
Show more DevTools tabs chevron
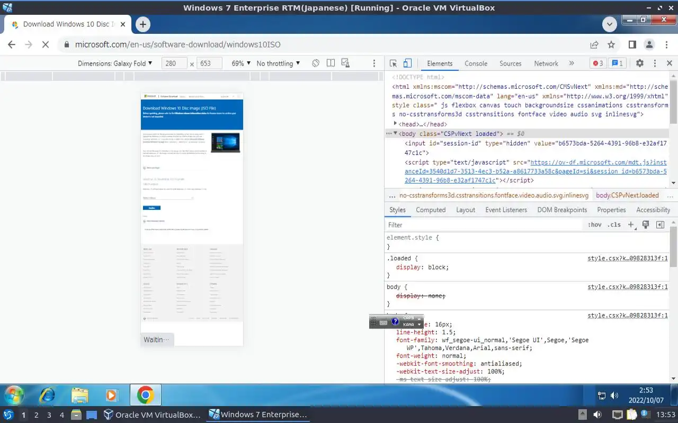[572, 63]
